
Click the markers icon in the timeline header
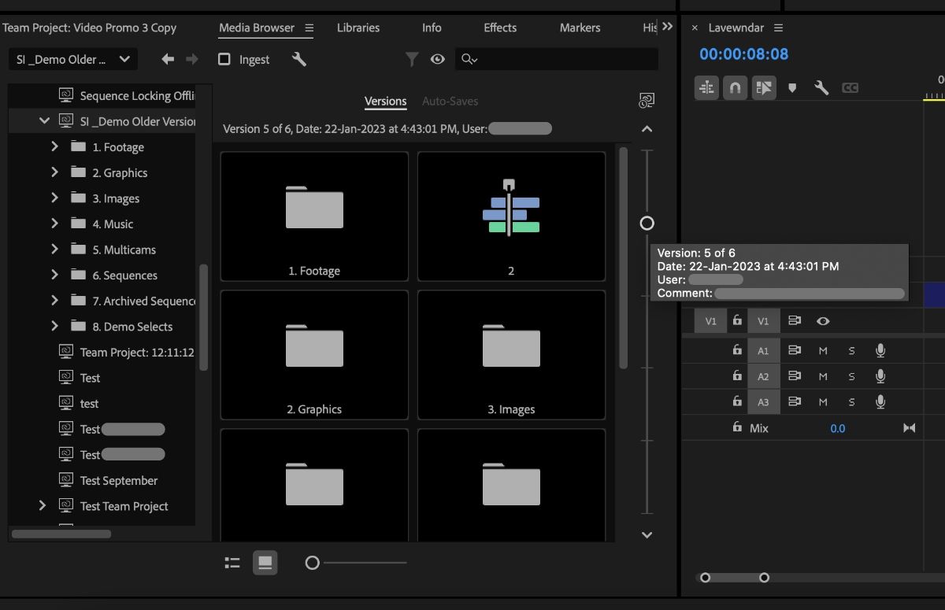click(x=792, y=87)
